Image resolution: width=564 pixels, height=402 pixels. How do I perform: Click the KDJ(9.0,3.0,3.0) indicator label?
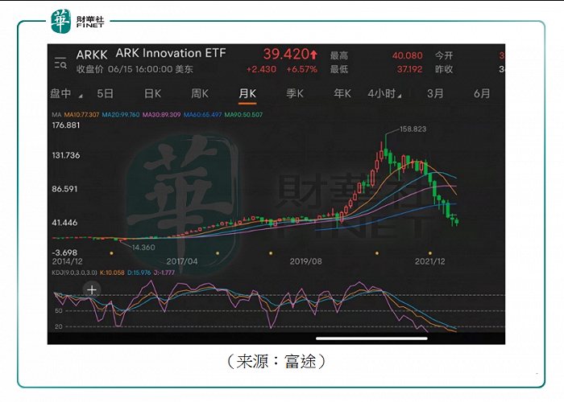pos(74,273)
